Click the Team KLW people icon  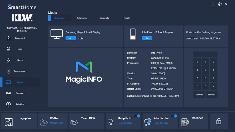tap(74, 122)
